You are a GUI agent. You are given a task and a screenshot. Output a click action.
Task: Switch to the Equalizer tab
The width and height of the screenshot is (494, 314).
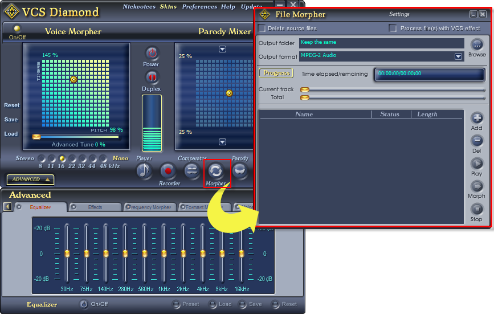pos(40,207)
